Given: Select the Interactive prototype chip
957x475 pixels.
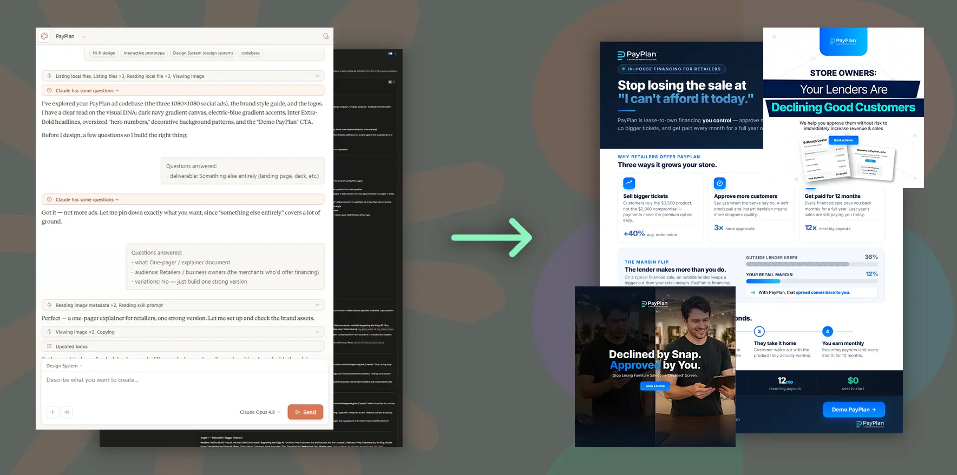Looking at the screenshot, I should click(x=144, y=53).
